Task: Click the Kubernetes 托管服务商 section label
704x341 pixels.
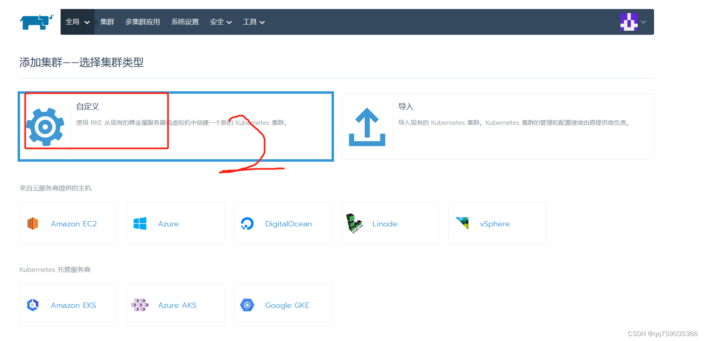Action: tap(55, 269)
